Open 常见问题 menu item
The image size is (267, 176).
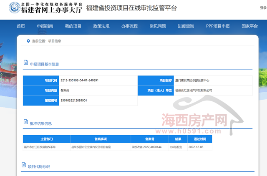(x=158, y=26)
